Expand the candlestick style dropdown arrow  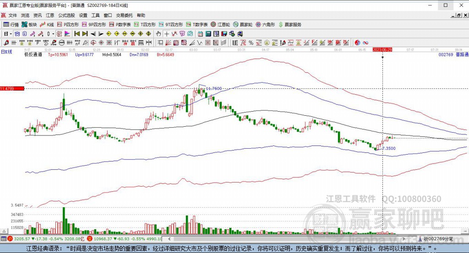click(x=53, y=34)
